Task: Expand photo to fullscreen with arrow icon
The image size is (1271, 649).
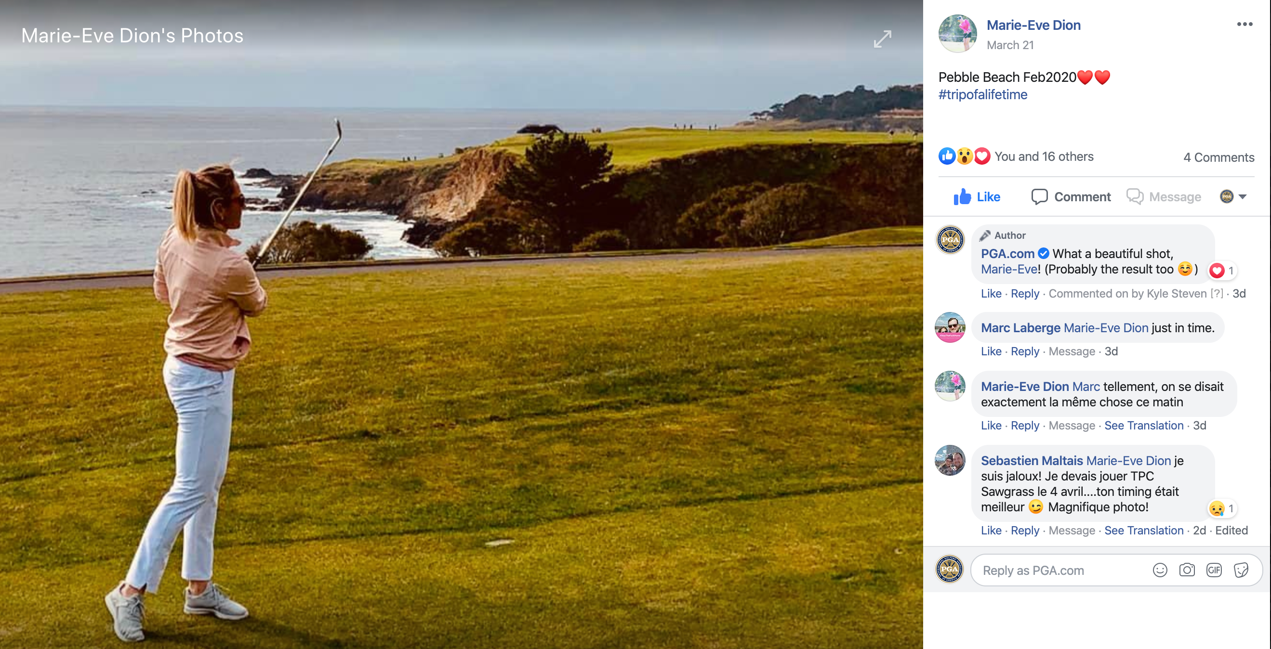Action: 882,39
